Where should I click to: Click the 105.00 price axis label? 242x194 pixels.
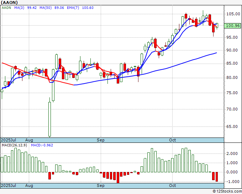(233, 14)
